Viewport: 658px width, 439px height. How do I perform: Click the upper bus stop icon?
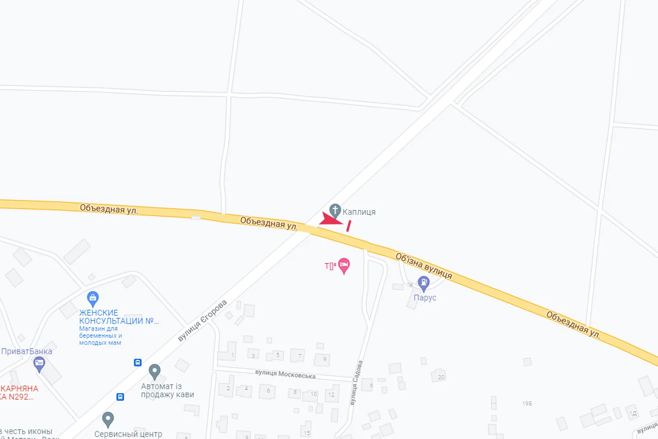pyautogui.click(x=138, y=363)
